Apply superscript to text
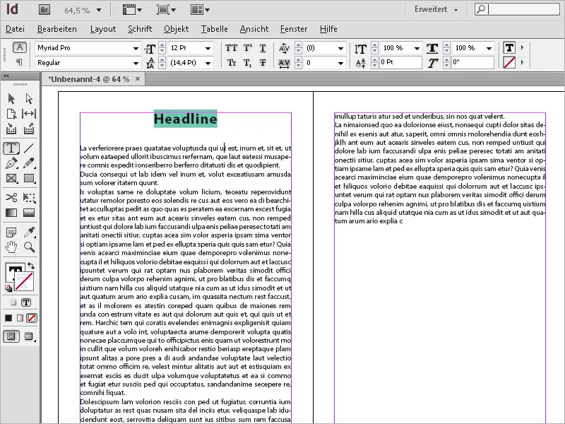Viewport: 565px width, 424px height. pyautogui.click(x=246, y=47)
